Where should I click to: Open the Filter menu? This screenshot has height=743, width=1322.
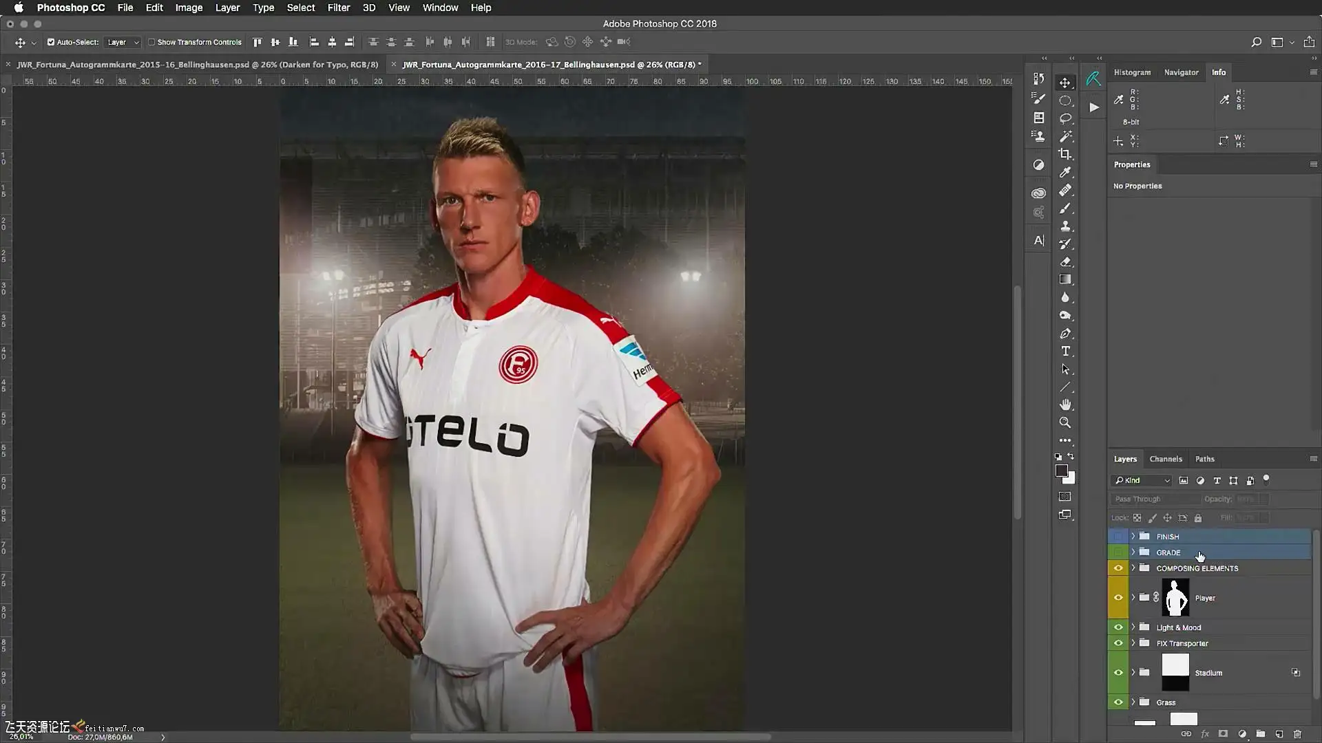click(x=338, y=8)
